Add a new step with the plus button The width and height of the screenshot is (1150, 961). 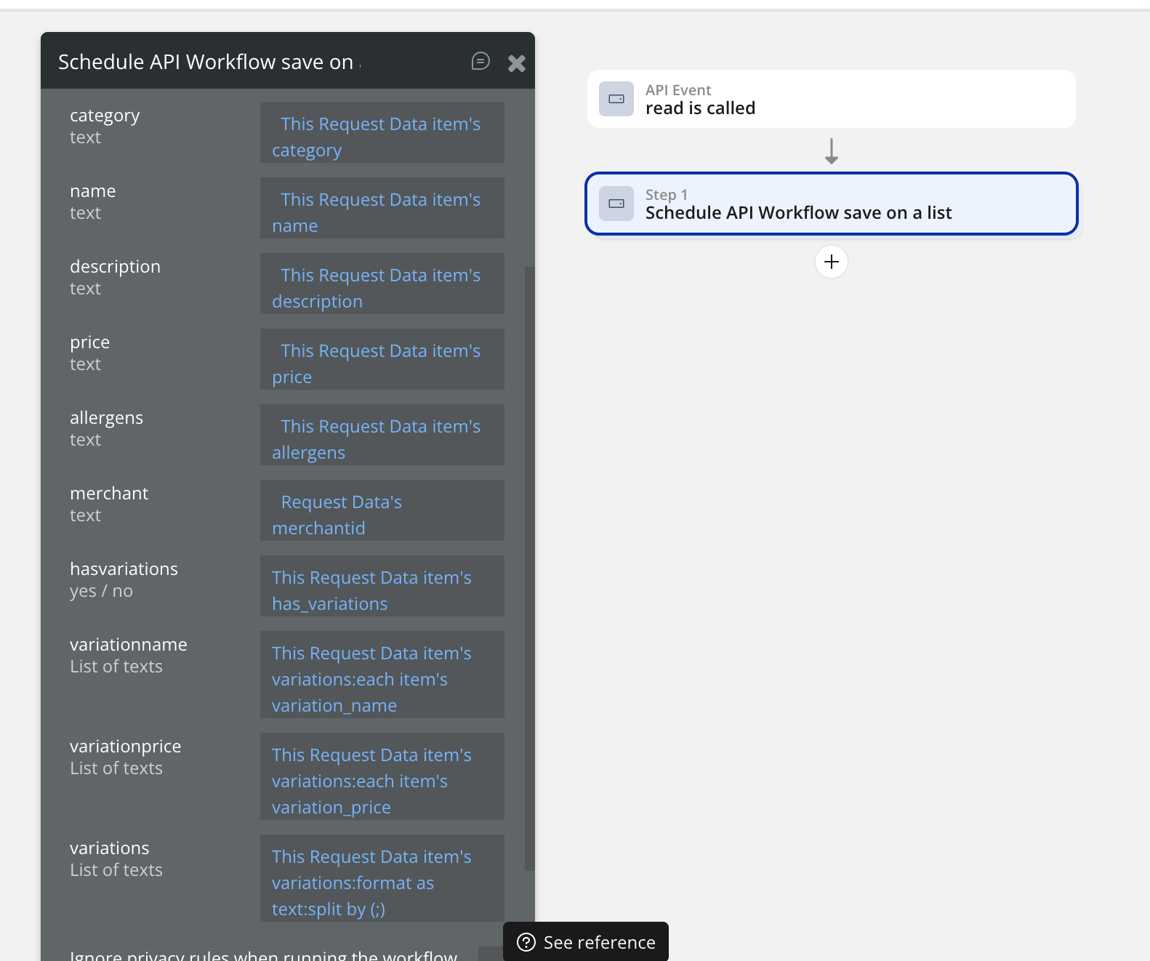[x=832, y=262]
